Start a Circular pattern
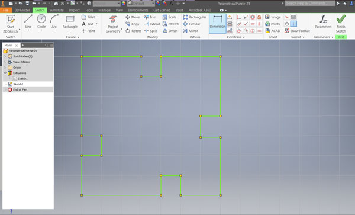 [x=191, y=24]
